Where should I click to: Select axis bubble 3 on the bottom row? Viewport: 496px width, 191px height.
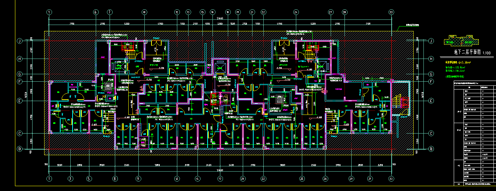point(70,179)
